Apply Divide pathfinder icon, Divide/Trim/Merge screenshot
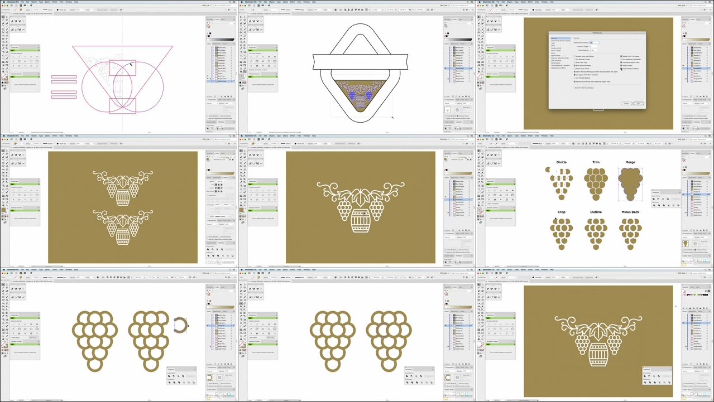 point(654,205)
